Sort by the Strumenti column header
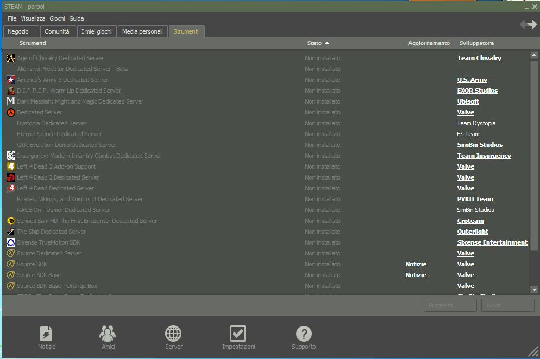Viewport: 540px width, 359px height. (33, 43)
